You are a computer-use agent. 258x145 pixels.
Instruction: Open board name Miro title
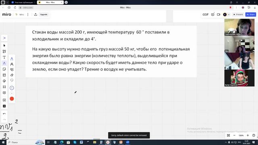click(21, 14)
